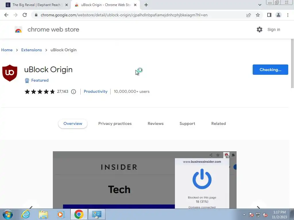Image resolution: width=294 pixels, height=220 pixels.
Task: Click the Chrome Web Store logo
Action: (x=18, y=30)
